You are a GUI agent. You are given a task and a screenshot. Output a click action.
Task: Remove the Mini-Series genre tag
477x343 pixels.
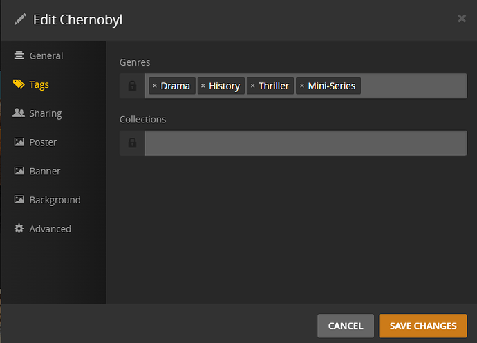click(302, 86)
